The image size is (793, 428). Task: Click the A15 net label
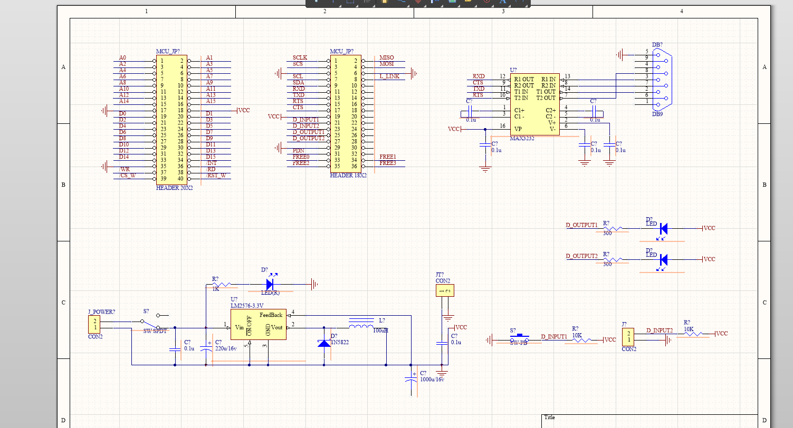point(211,101)
